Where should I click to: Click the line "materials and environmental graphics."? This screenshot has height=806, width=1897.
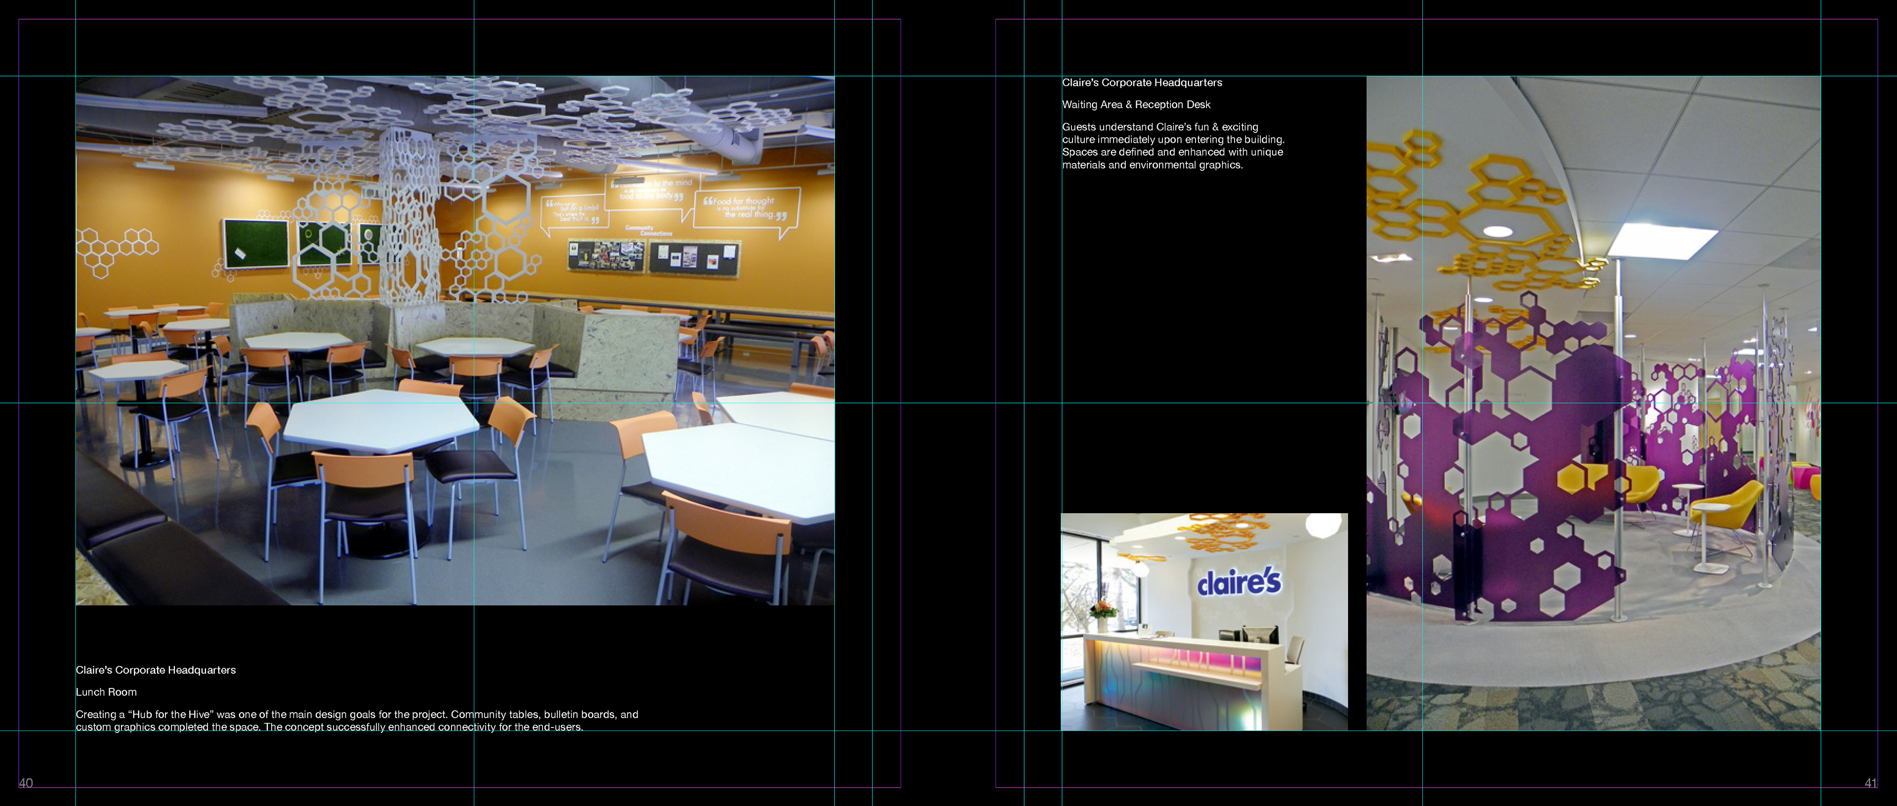1153,165
